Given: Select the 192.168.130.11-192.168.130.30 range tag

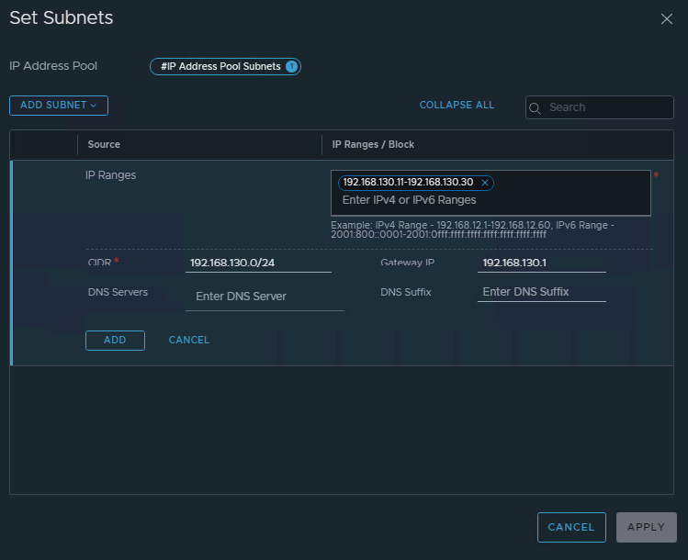Looking at the screenshot, I should pos(408,183).
